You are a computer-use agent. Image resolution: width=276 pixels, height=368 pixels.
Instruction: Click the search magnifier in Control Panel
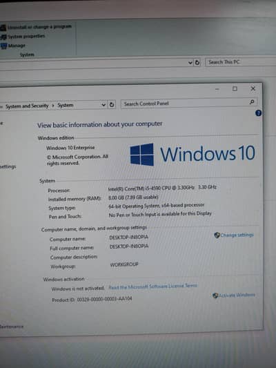252,102
